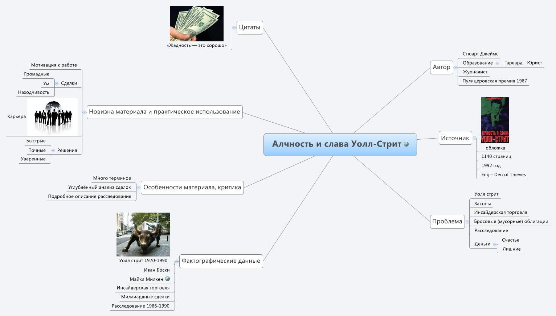Click the Wall Street bull photo
The width and height of the screenshot is (556, 316).
(x=143, y=234)
